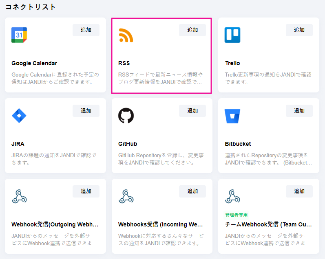
Task: Add the Google Calendar connector with 追加
Action: (x=86, y=30)
